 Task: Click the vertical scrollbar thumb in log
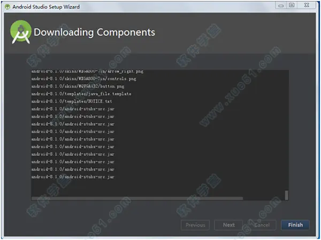click(287, 195)
